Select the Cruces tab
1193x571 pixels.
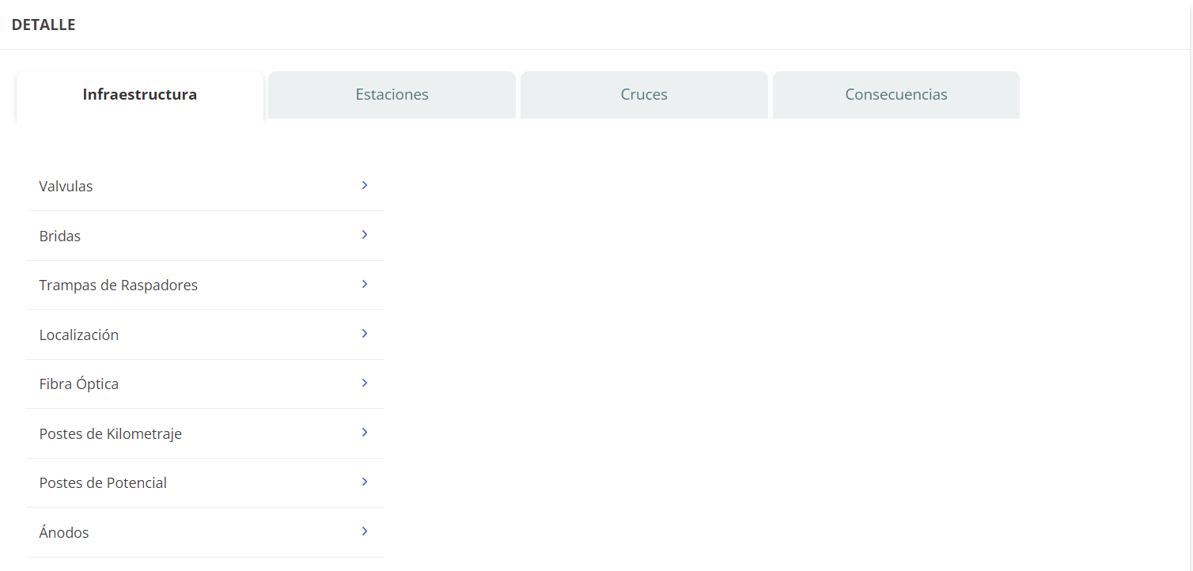click(644, 95)
